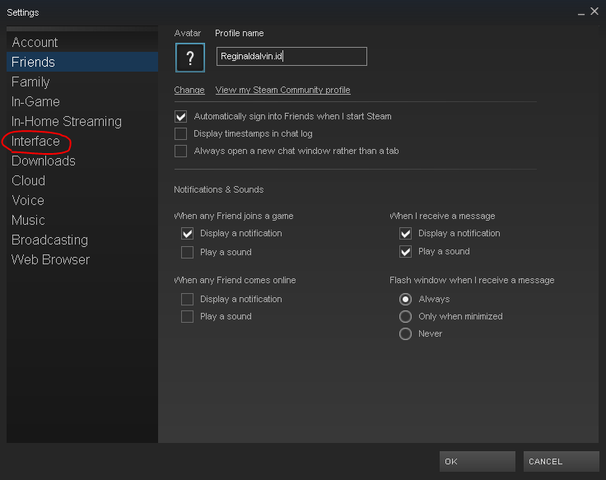Enable always open new chat window
The height and width of the screenshot is (480, 606).
pos(180,151)
